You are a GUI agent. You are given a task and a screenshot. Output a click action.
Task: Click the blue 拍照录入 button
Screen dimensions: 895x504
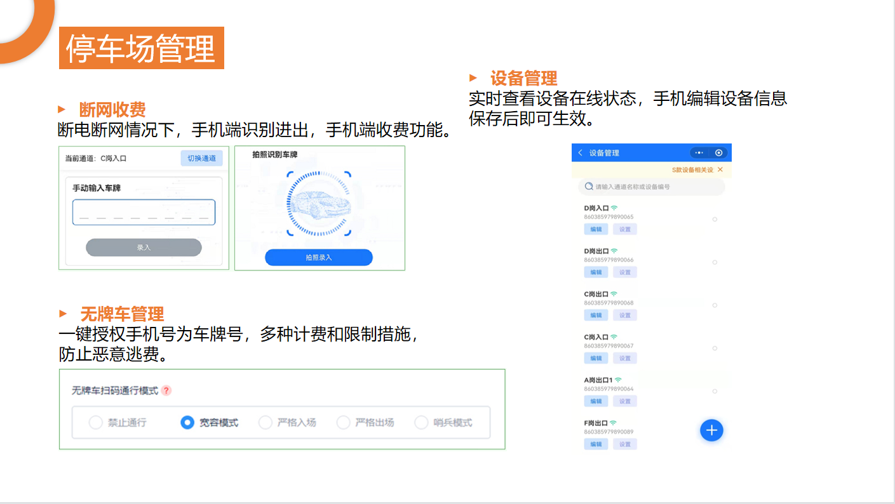(x=319, y=257)
